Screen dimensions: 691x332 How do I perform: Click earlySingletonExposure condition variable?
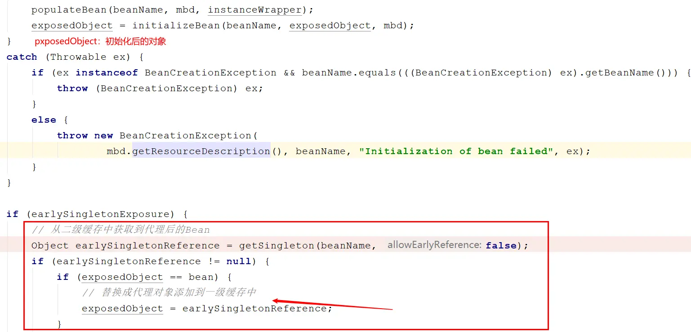tap(100, 214)
